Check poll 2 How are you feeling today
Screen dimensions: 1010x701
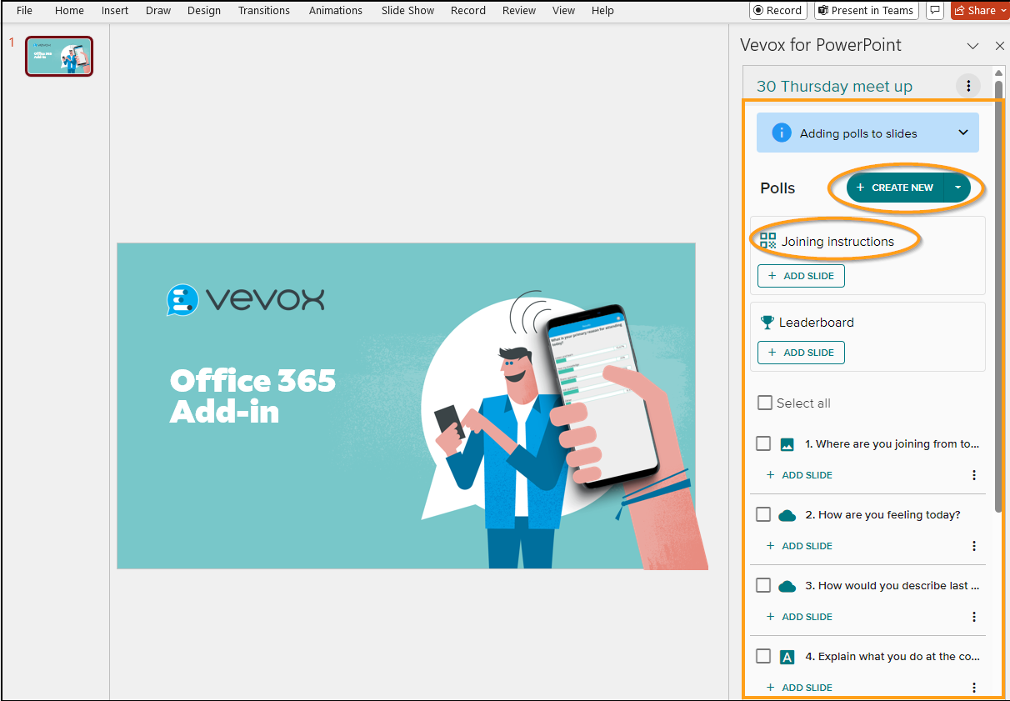[762, 514]
